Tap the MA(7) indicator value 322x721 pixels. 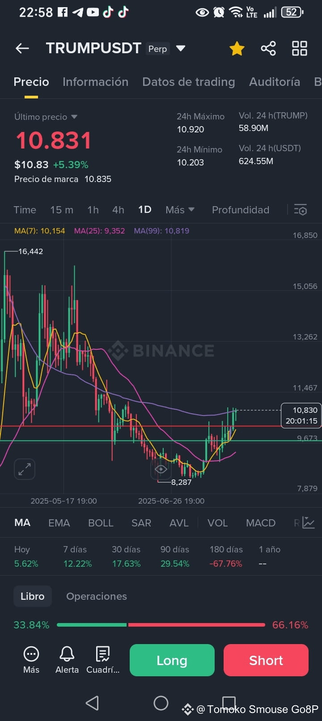click(39, 231)
